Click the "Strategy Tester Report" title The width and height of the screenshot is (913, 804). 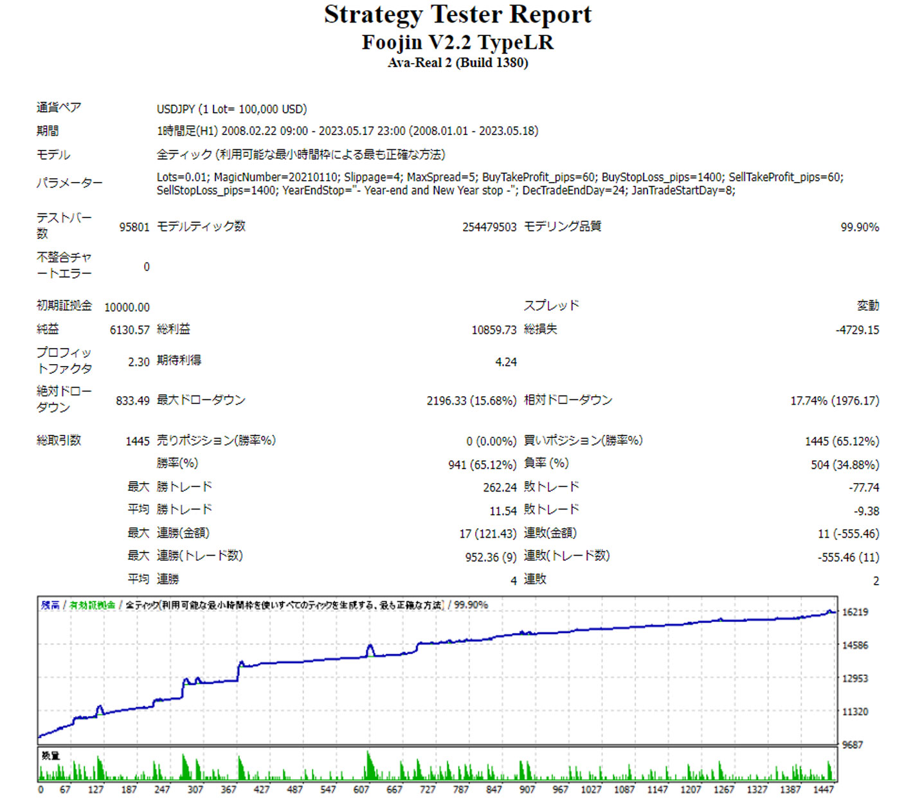(x=457, y=15)
